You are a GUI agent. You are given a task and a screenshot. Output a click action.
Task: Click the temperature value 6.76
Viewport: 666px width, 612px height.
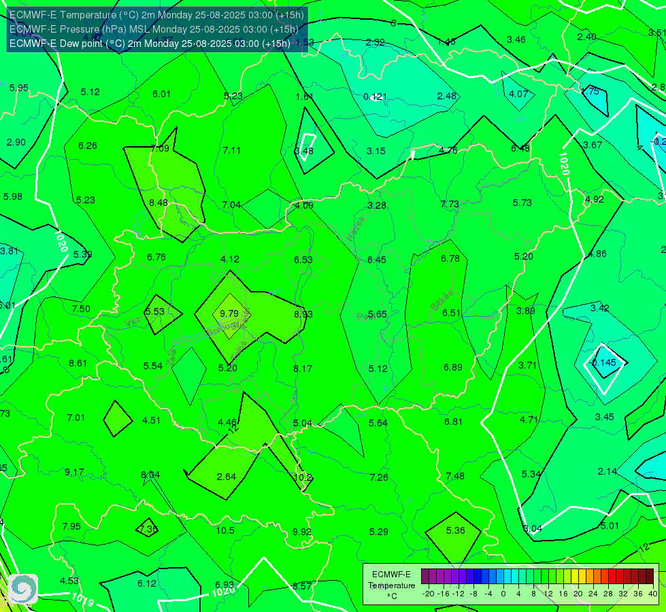[x=156, y=257]
